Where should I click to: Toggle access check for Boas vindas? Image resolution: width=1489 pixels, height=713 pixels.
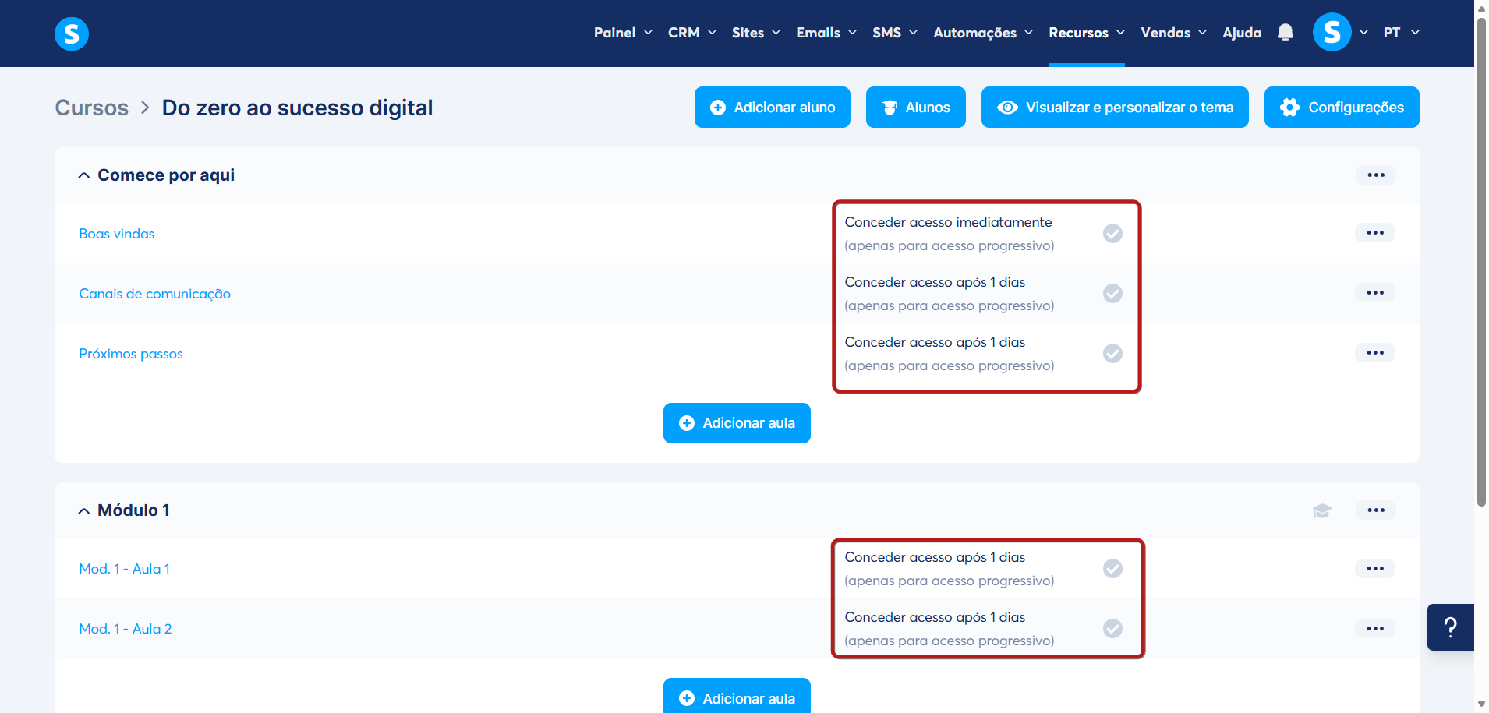pos(1112,234)
